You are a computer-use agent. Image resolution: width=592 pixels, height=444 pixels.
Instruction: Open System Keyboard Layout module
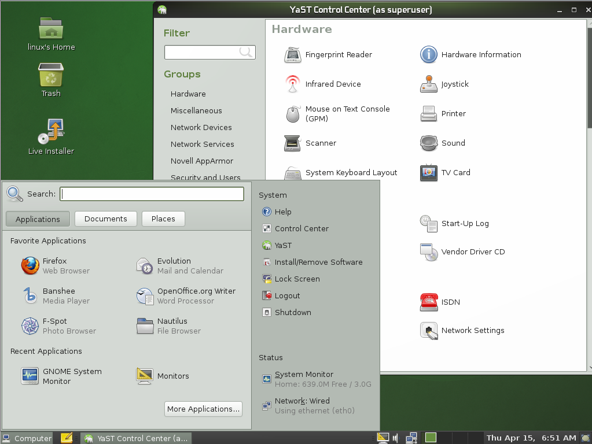340,173
